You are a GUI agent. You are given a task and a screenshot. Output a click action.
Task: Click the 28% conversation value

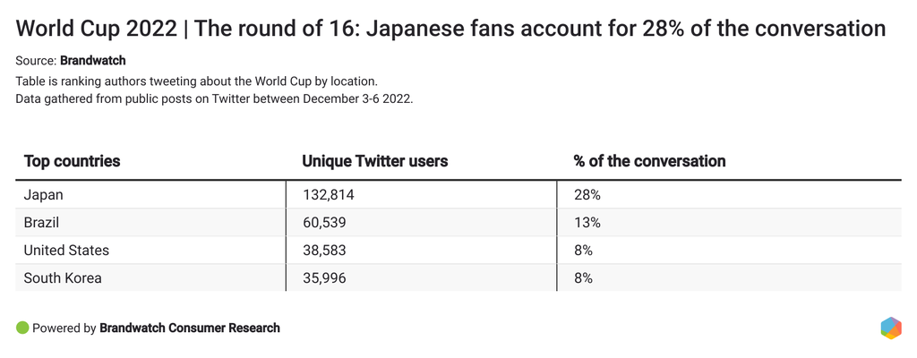[x=587, y=194]
